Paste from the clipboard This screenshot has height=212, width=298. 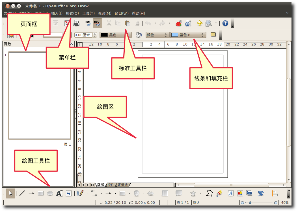click(x=127, y=23)
